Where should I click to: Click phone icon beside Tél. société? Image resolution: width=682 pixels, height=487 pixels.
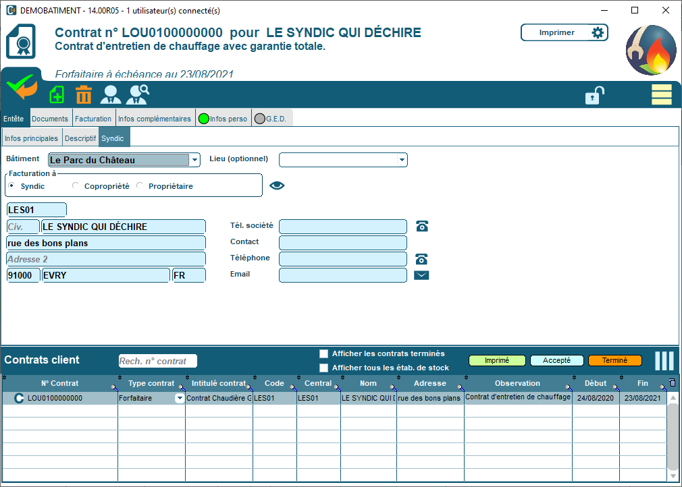(x=421, y=227)
